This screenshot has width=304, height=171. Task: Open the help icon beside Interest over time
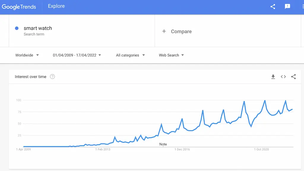tap(52, 76)
